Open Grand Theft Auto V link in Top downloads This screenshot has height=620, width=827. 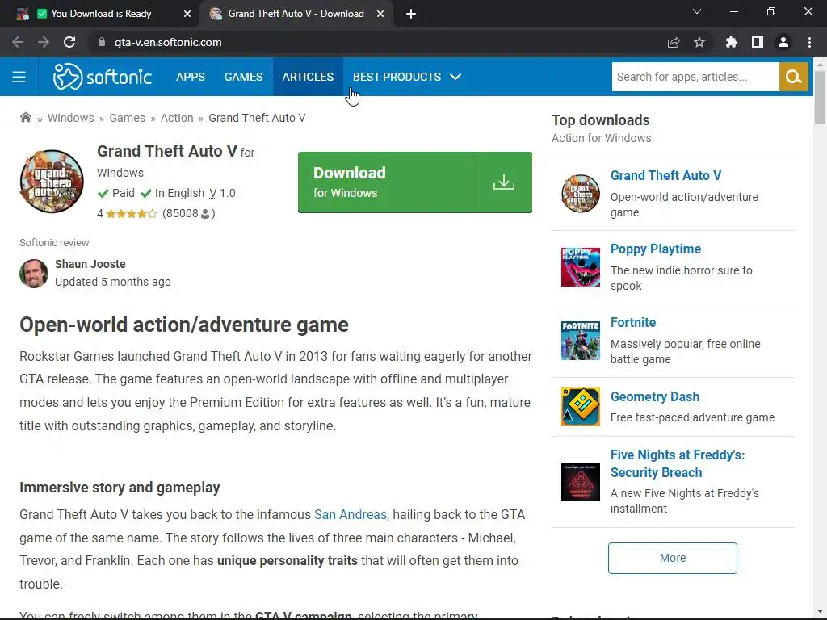click(665, 175)
